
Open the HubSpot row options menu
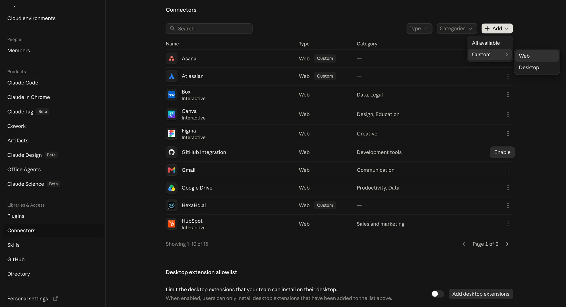[508, 224]
